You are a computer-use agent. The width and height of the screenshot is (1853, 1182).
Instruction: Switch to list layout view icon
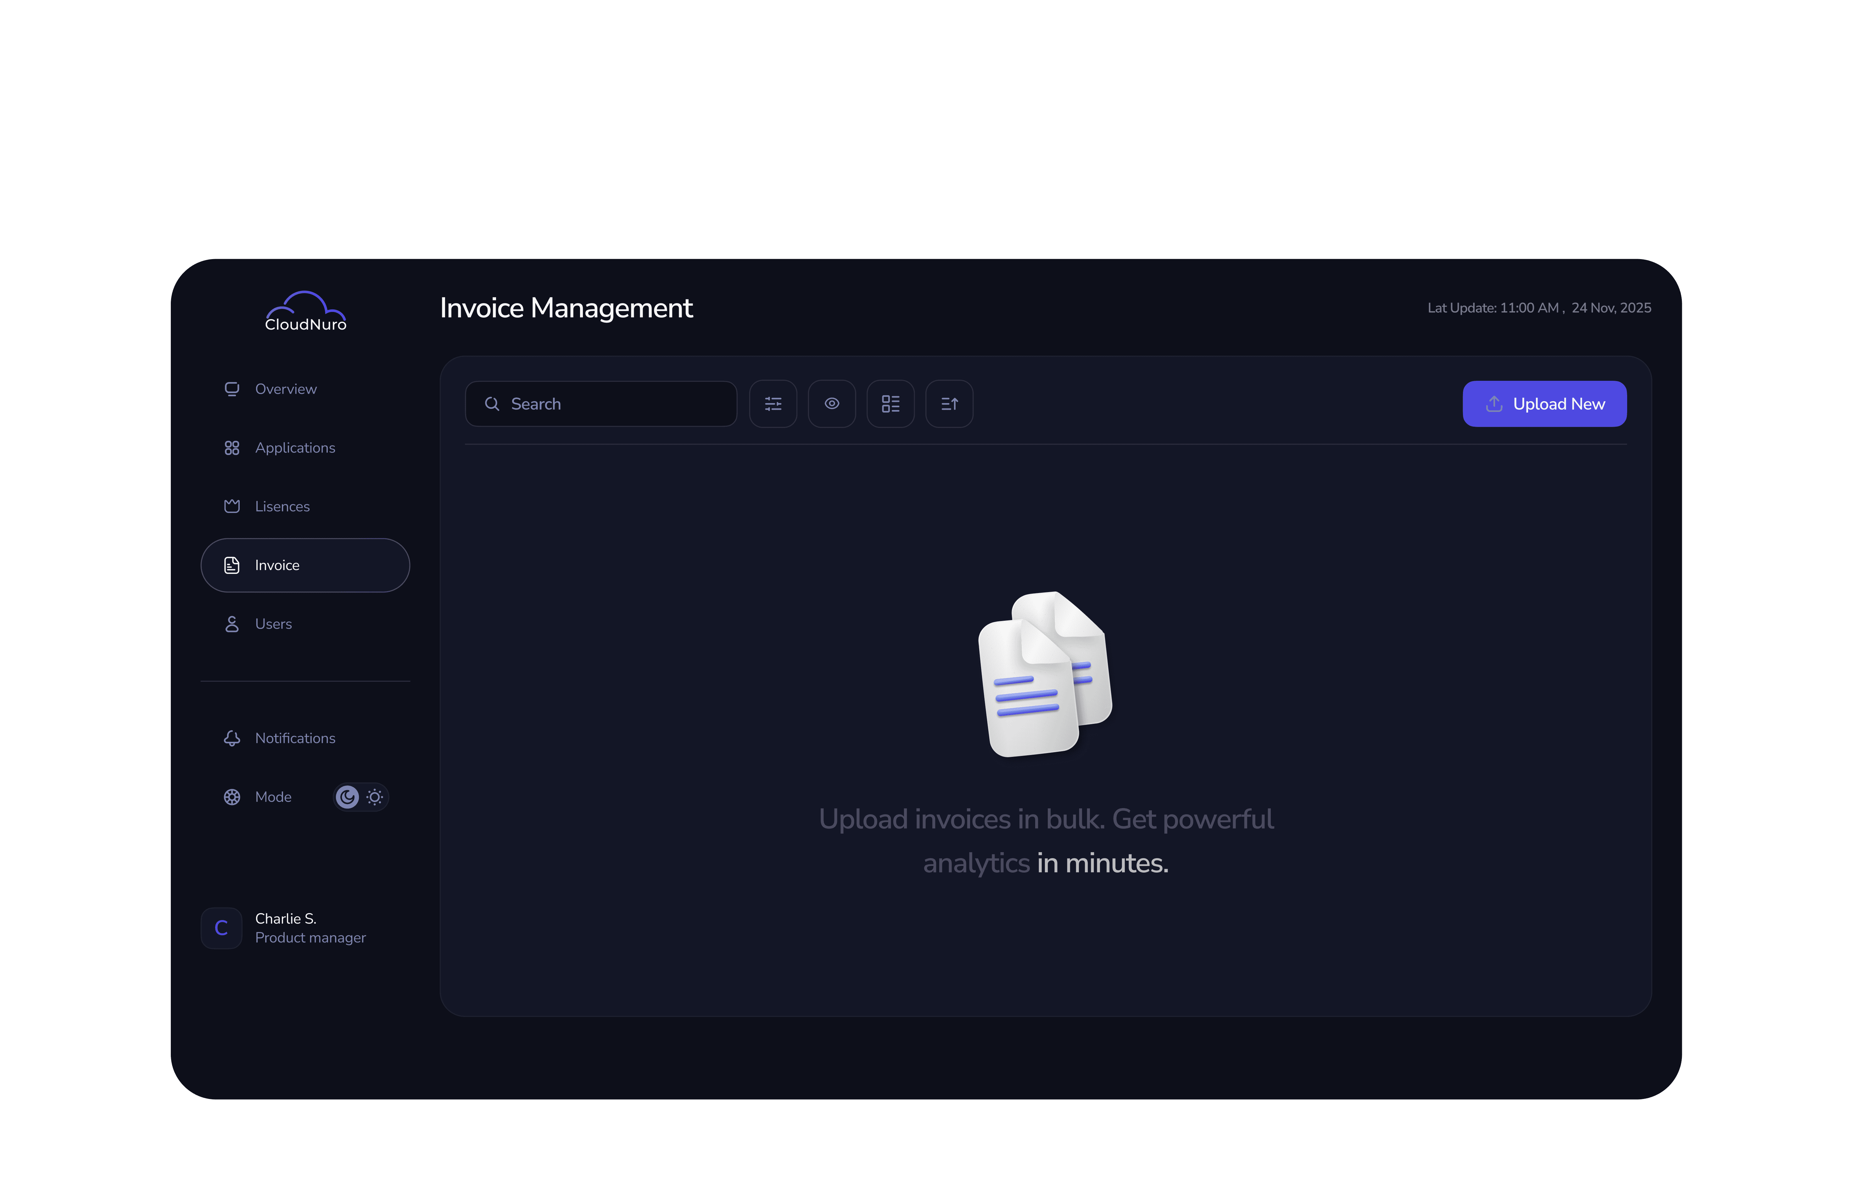(890, 404)
